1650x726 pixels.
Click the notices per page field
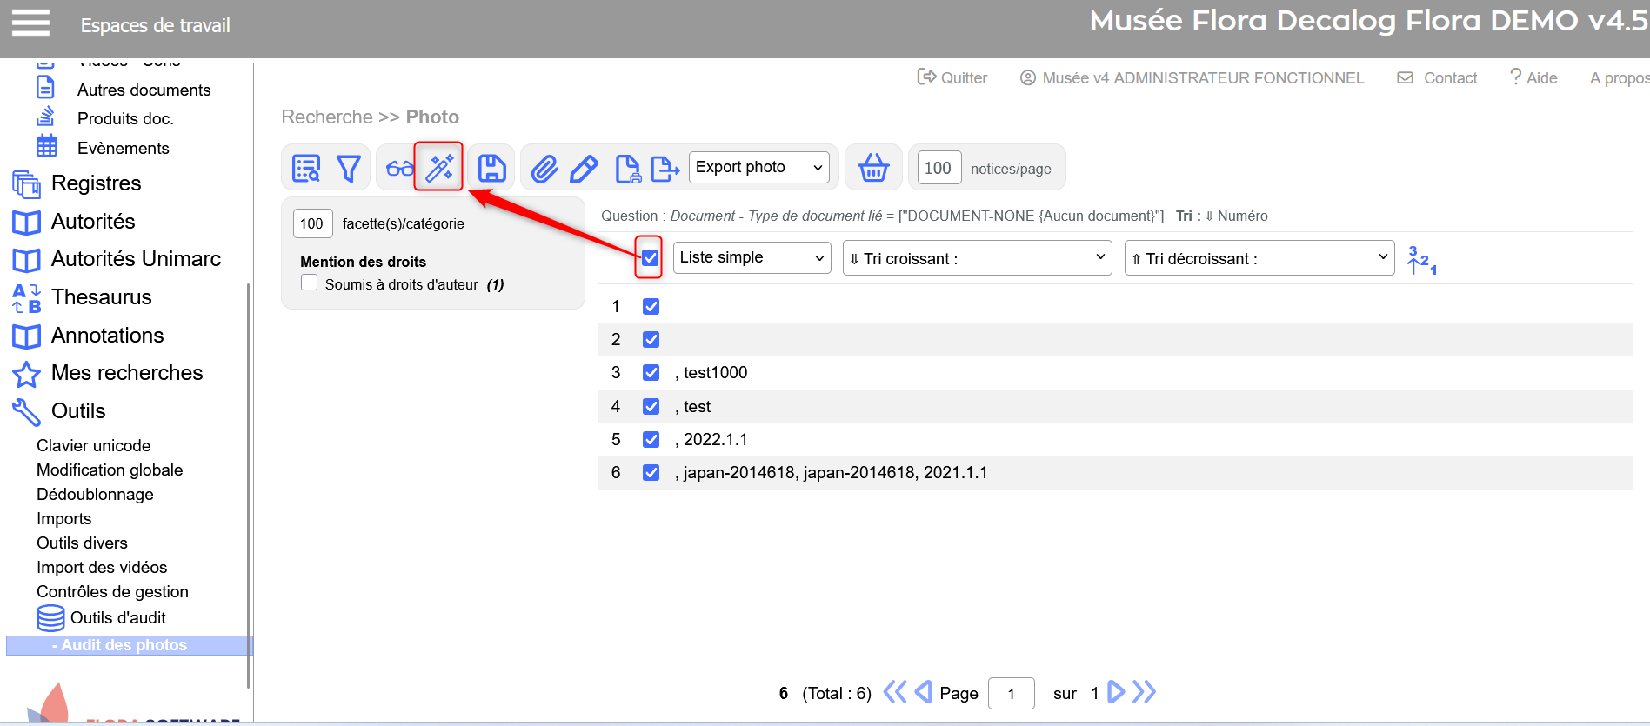(938, 168)
